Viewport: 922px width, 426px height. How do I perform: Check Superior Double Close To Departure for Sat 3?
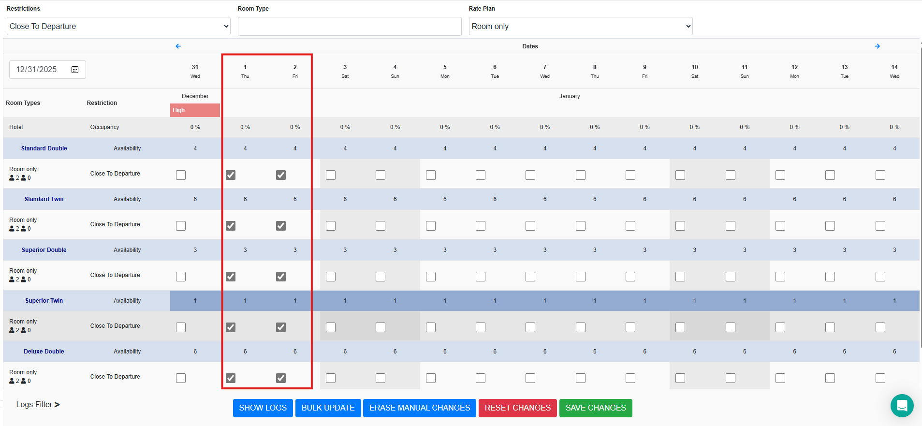click(331, 277)
